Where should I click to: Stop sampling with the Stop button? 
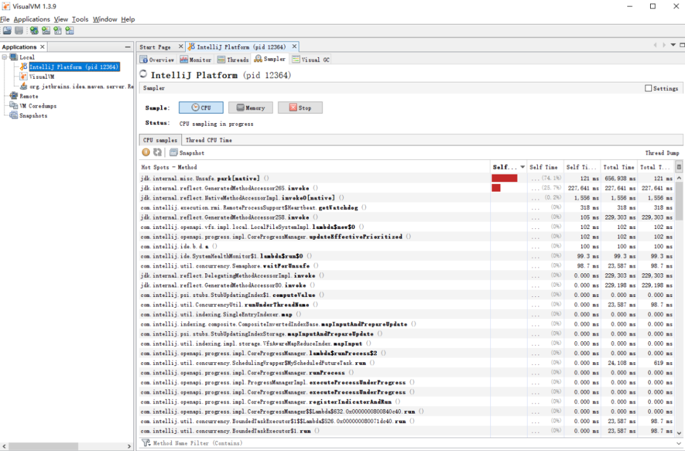[x=300, y=107]
